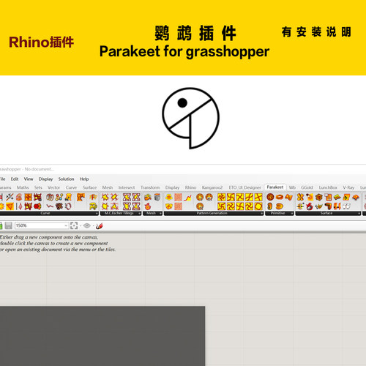
Task: Open the feather sketch tool icon
Action: pyautogui.click(x=100, y=225)
